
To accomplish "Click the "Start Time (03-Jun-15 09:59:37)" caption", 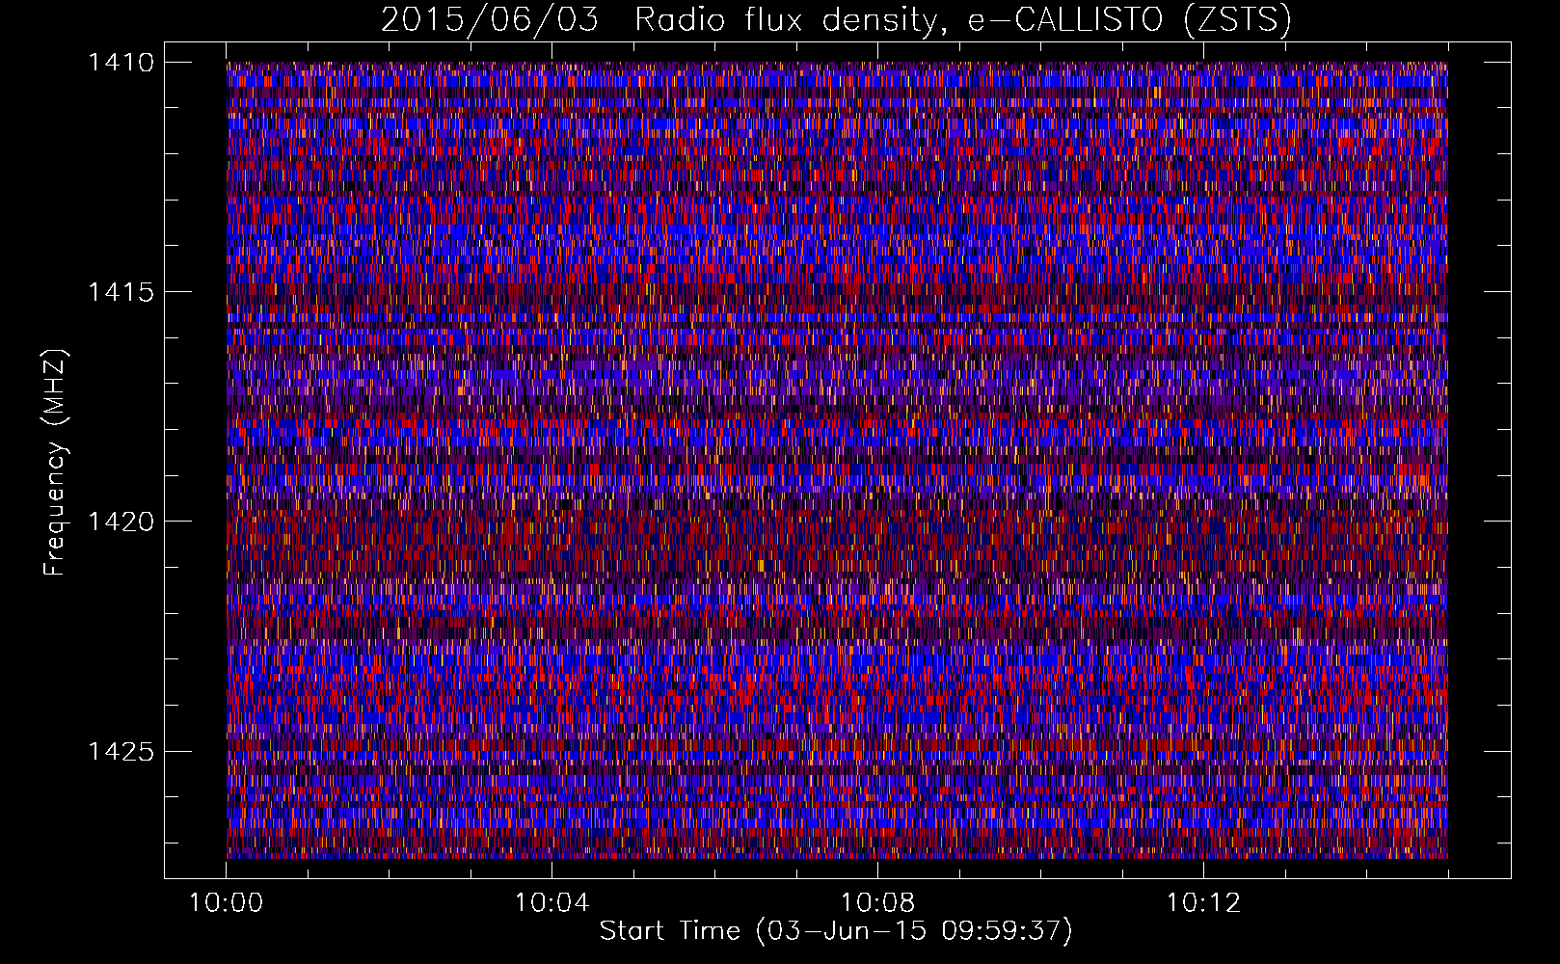I will click(836, 931).
